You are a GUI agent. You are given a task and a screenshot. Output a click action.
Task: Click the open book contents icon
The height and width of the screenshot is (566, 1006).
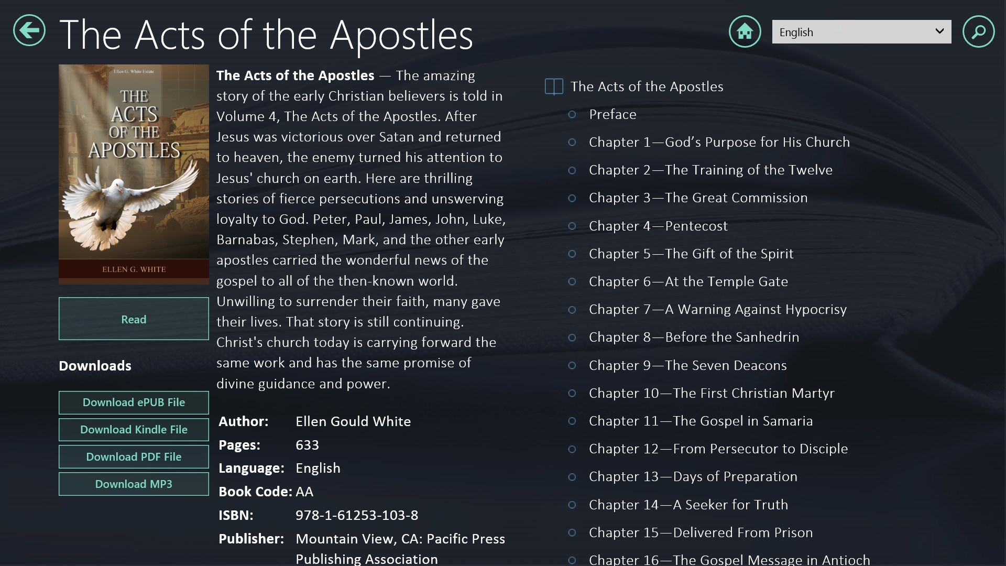tap(554, 86)
